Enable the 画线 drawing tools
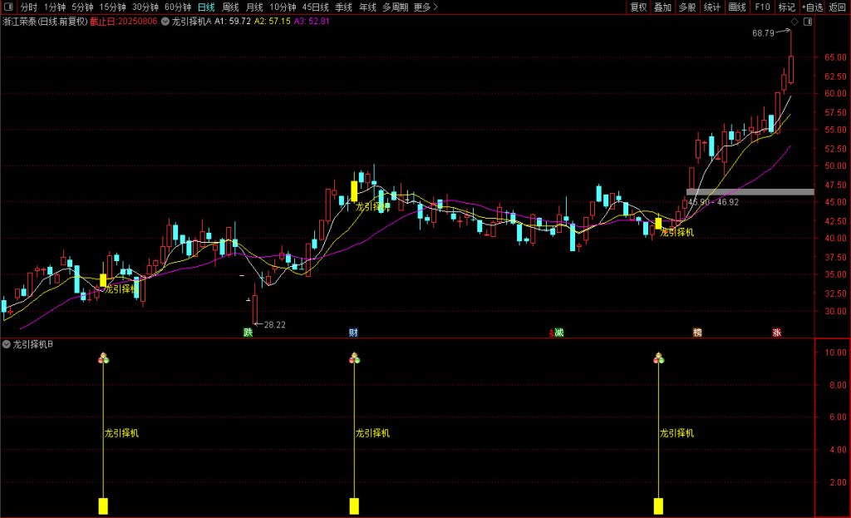This screenshot has height=518, width=851. 736,7
